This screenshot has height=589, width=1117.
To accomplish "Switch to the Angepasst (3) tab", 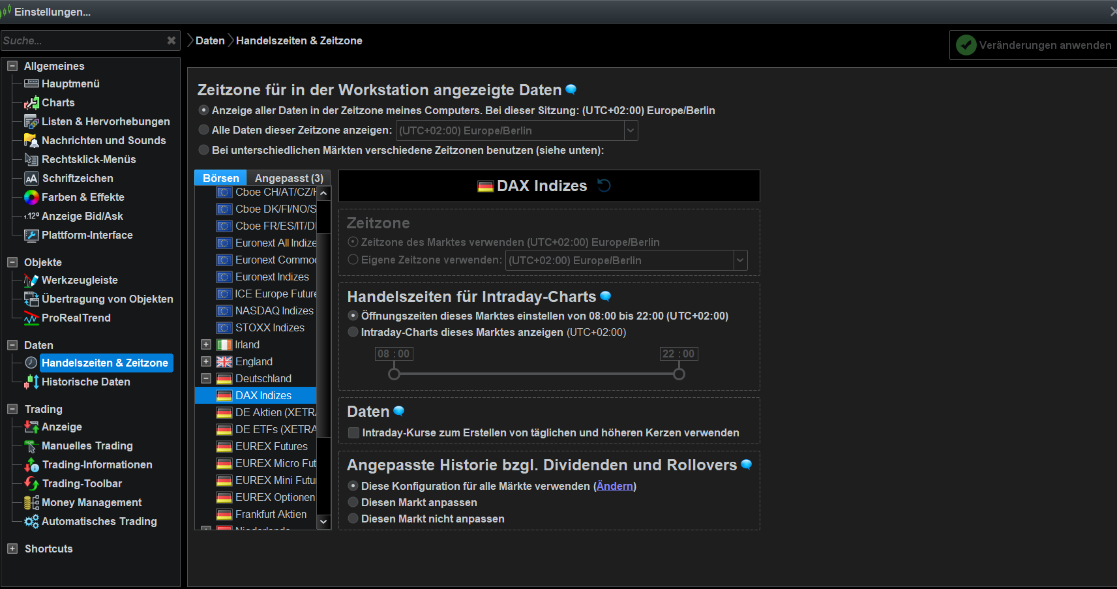I will (289, 178).
